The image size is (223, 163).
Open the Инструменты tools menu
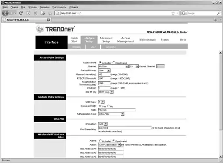tap(59, 7)
